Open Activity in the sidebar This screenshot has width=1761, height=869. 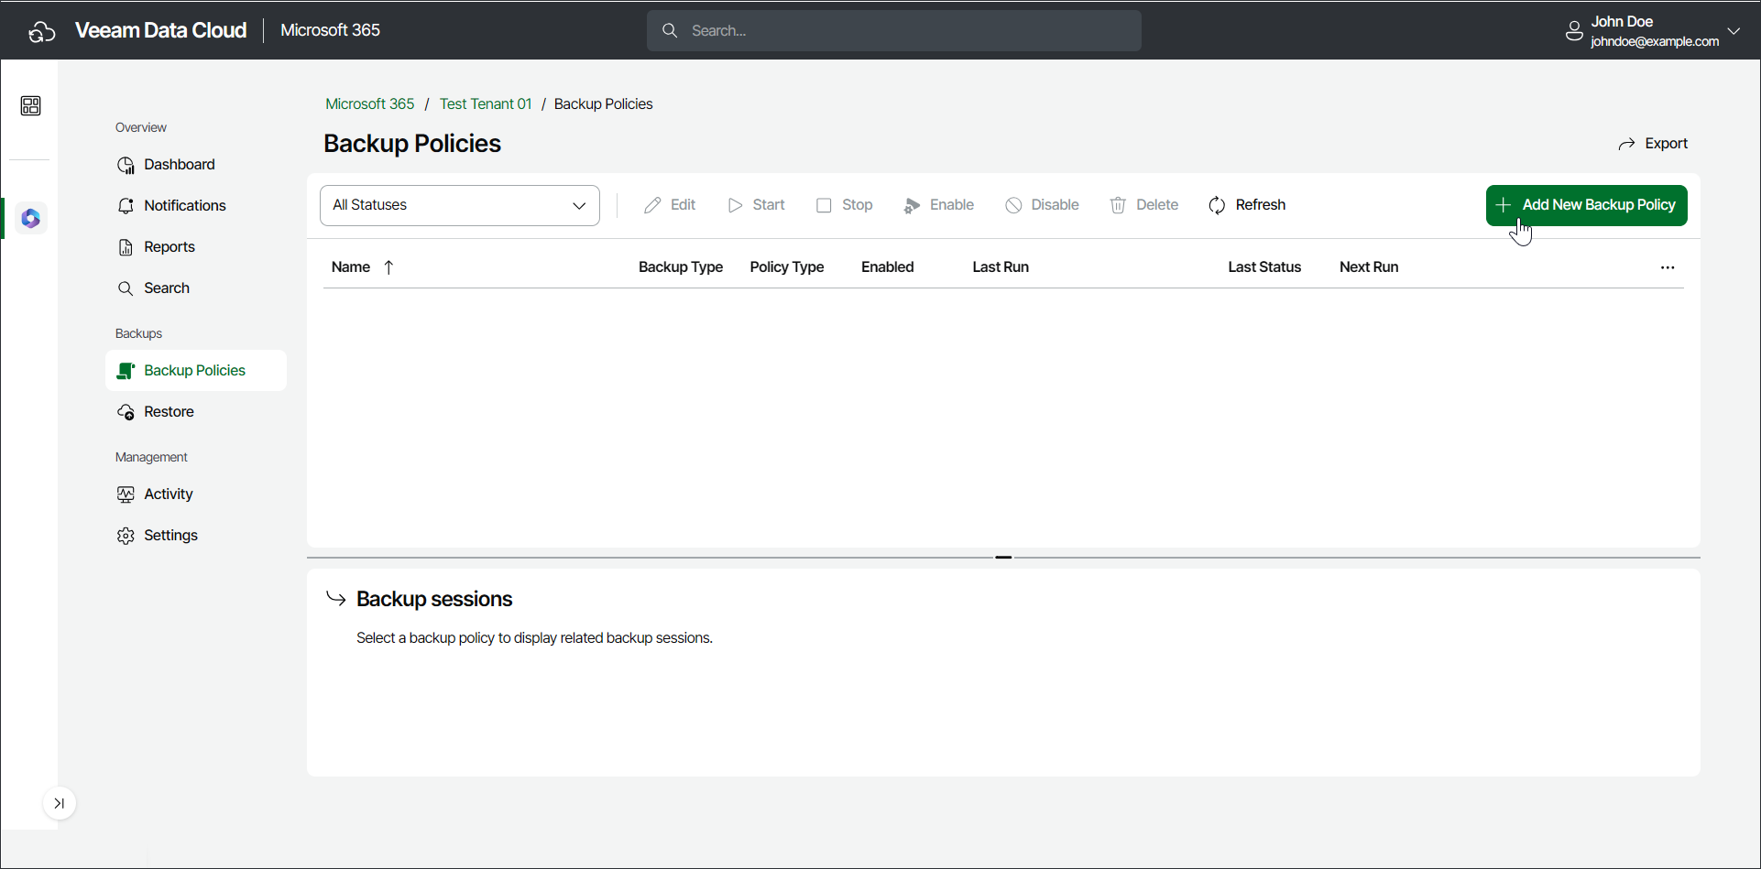(x=196, y=494)
